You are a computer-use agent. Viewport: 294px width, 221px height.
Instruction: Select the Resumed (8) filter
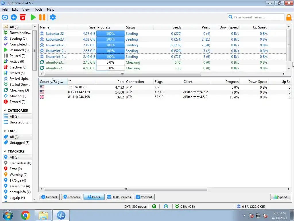coord(18,50)
